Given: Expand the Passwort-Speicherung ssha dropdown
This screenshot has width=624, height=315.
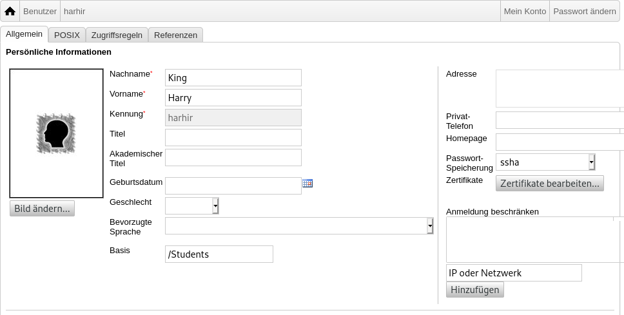Looking at the screenshot, I should pyautogui.click(x=545, y=162).
